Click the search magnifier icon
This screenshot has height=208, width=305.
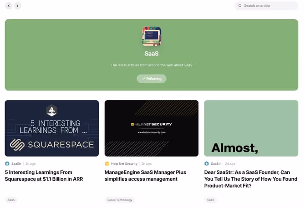pyautogui.click(x=240, y=5)
